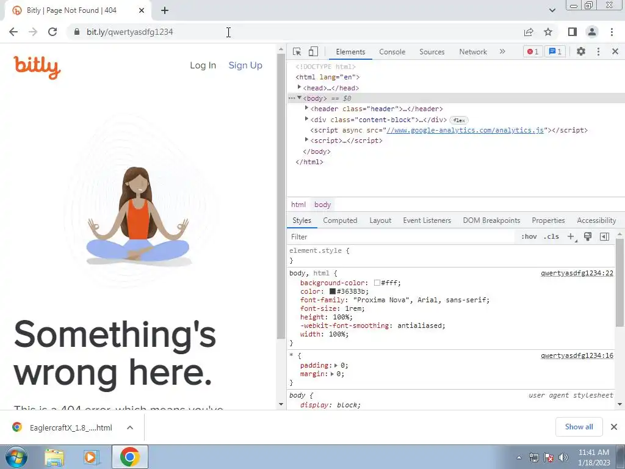Viewport: 625px width, 469px height.
Task: Click Show all downloads button
Action: (579, 427)
